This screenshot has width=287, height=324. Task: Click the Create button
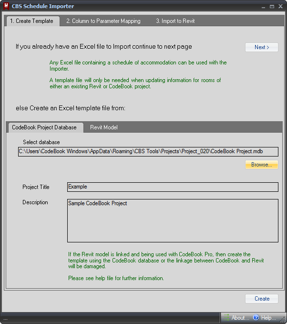(262, 299)
